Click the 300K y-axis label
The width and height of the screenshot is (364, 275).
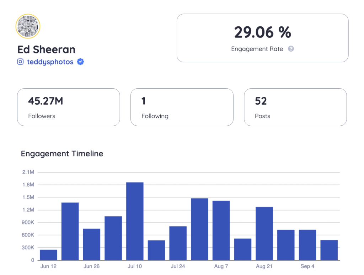(x=28, y=247)
